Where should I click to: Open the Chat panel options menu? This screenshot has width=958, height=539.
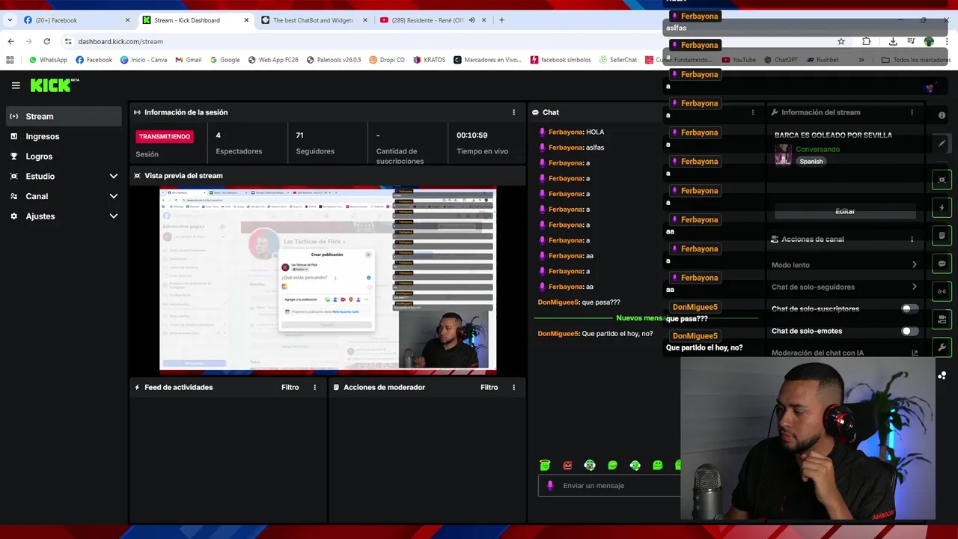[x=753, y=112]
